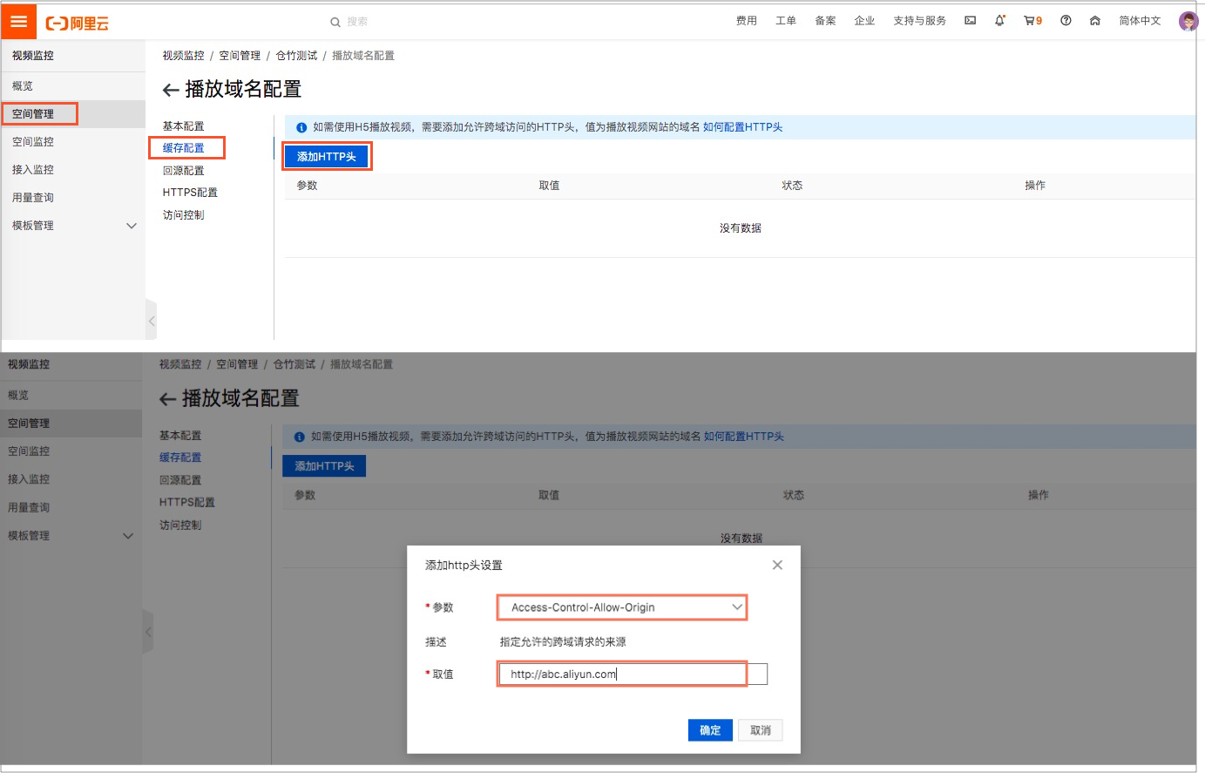Click the 添加HTTP头 button
Screen dimensions: 1205x773
pyautogui.click(x=327, y=155)
